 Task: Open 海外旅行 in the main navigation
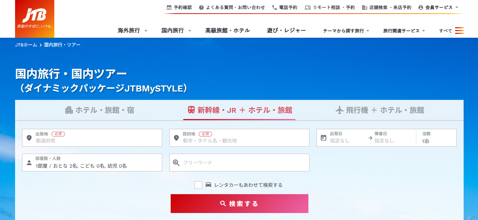(x=129, y=30)
